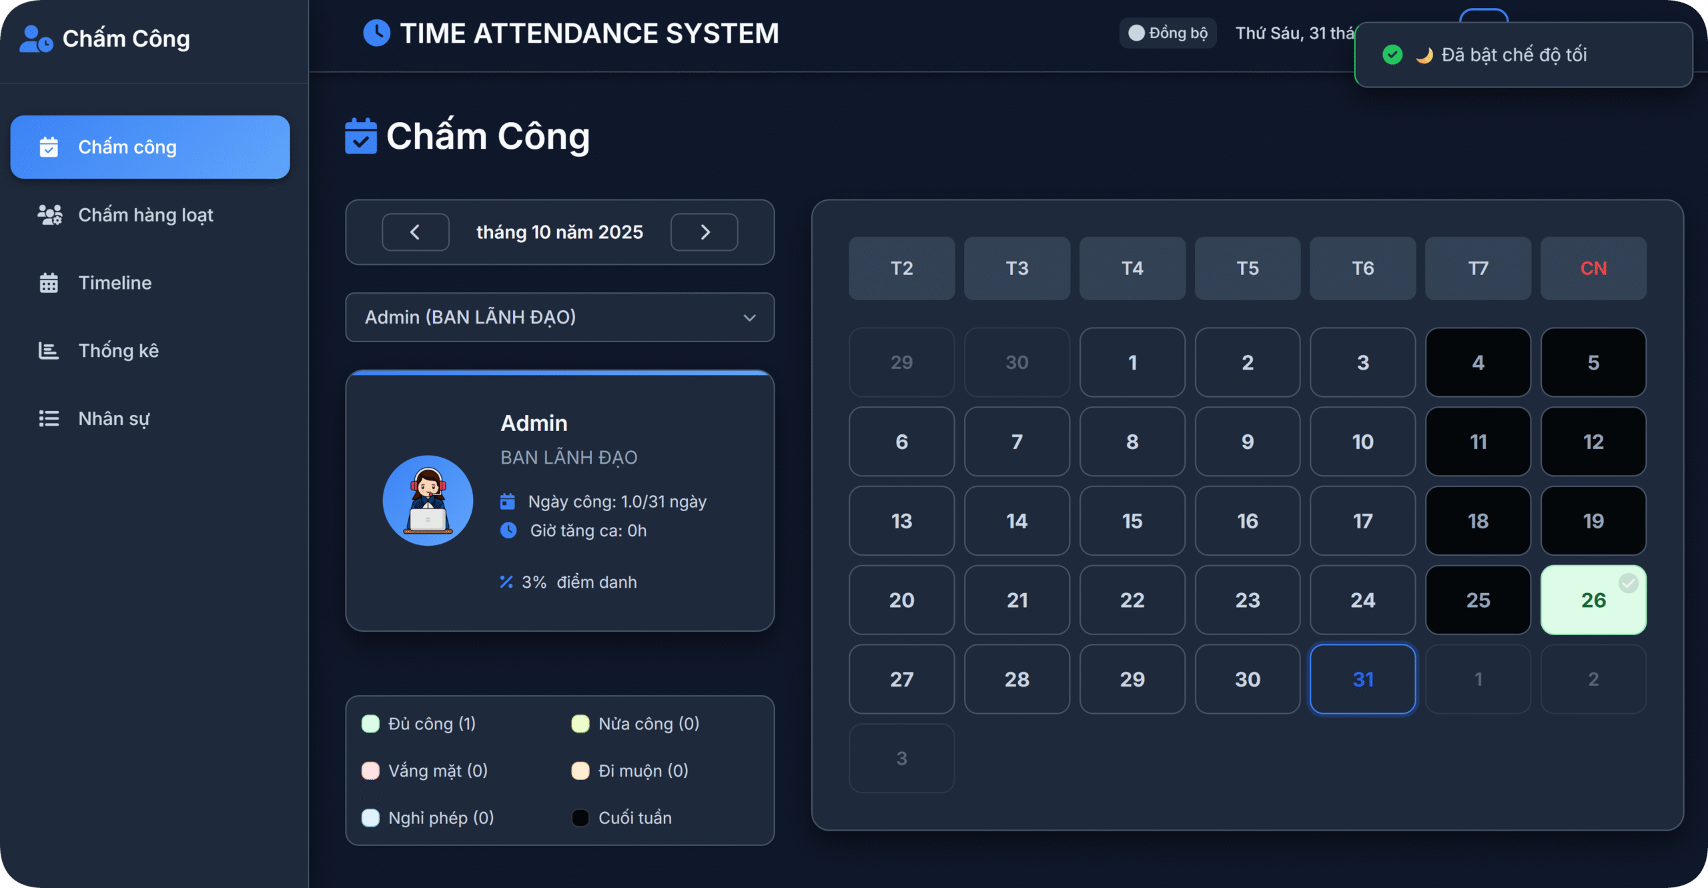This screenshot has width=1708, height=888.
Task: Go to the previous month
Action: tap(415, 232)
